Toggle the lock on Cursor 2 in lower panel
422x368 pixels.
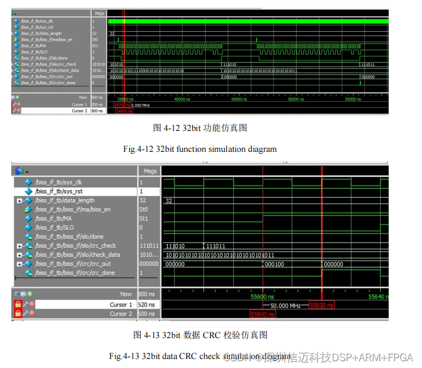coord(18,313)
